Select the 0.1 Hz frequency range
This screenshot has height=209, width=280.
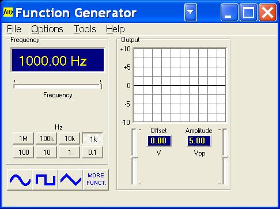92,153
